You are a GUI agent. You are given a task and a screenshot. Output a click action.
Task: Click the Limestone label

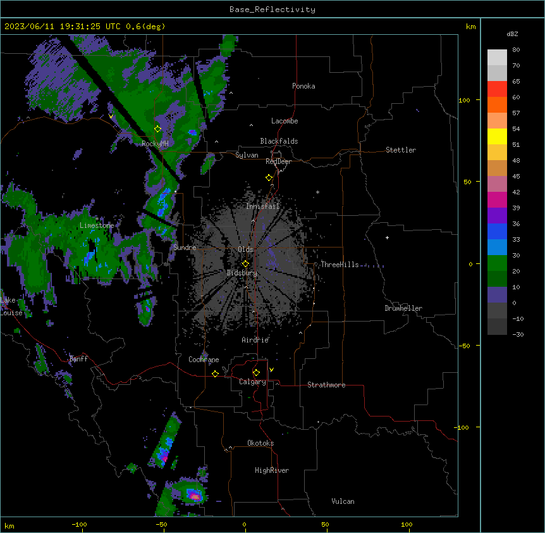pyautogui.click(x=97, y=225)
